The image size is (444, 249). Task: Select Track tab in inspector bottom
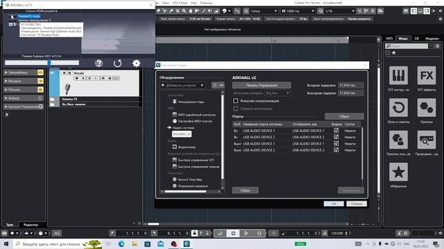10,225
